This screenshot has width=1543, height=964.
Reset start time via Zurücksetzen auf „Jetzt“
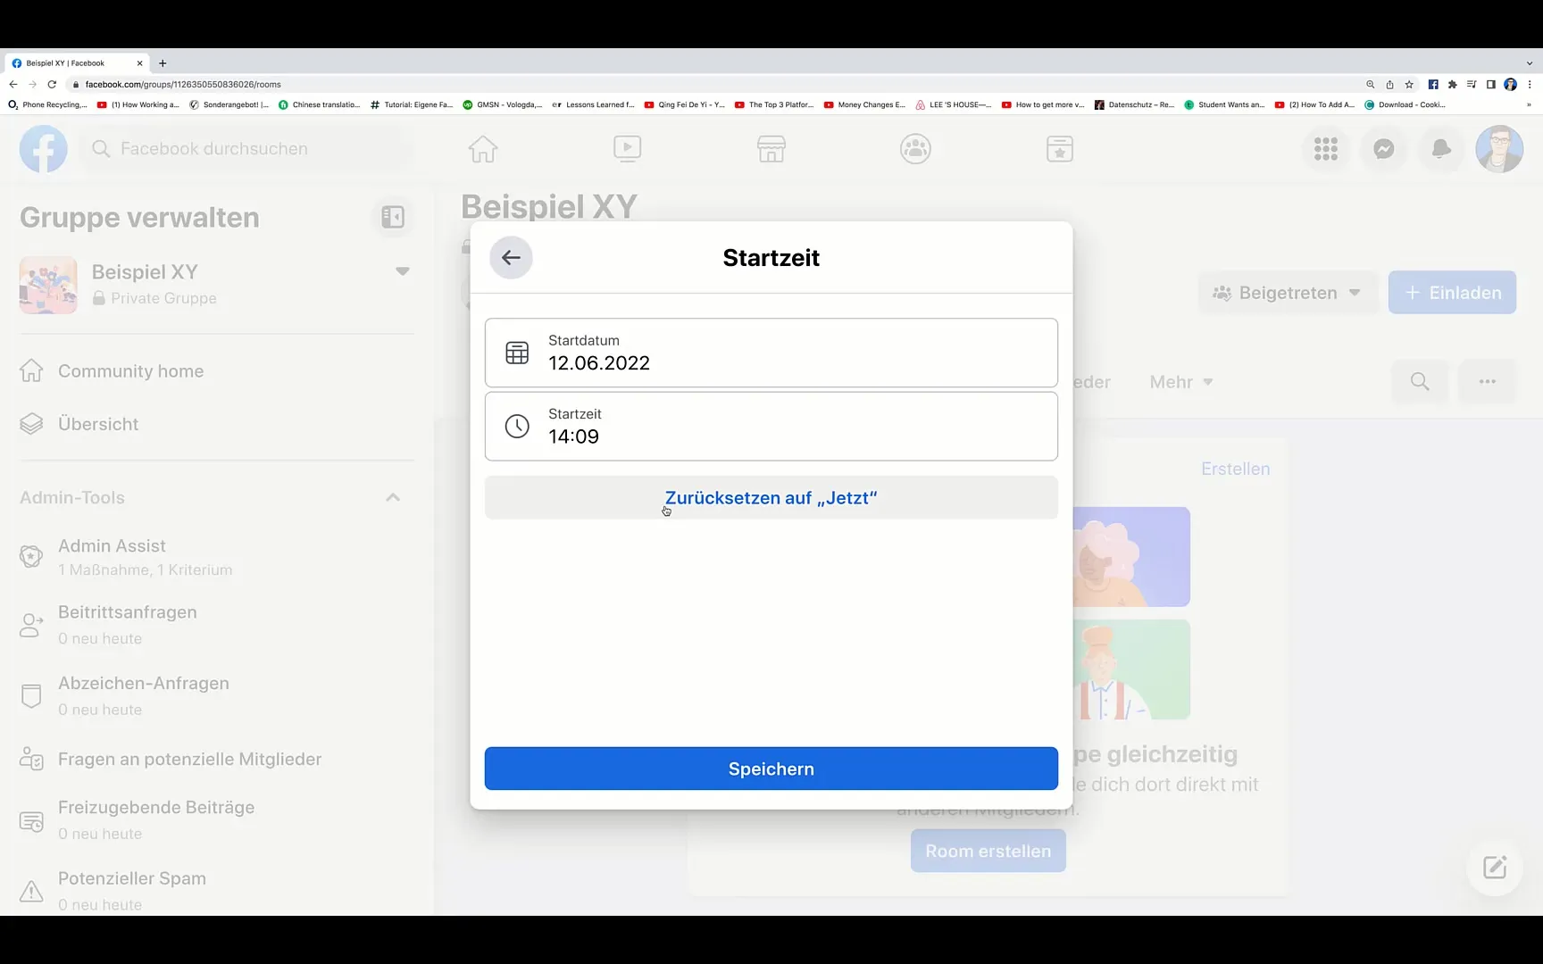point(771,498)
